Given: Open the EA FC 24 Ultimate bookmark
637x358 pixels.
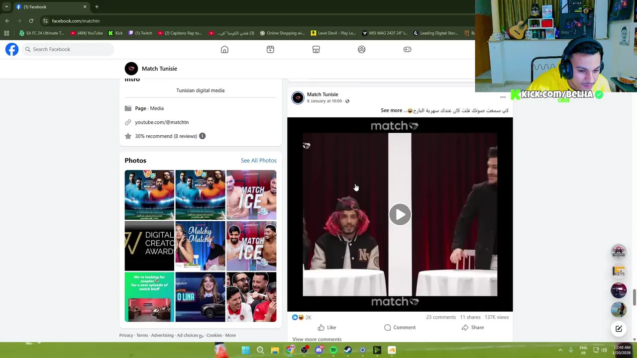Looking at the screenshot, I should 42,33.
